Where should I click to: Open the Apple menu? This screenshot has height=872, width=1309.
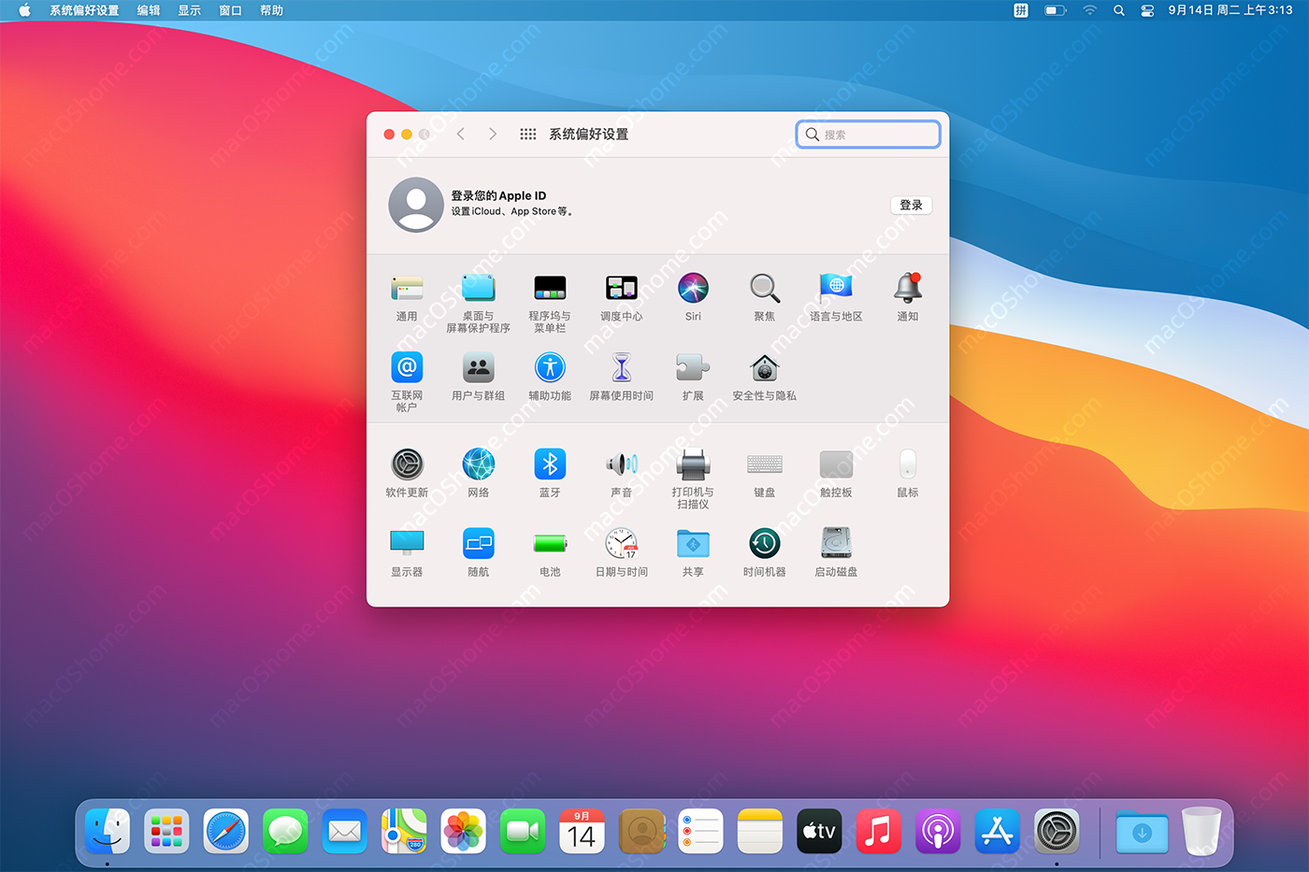[x=25, y=10]
